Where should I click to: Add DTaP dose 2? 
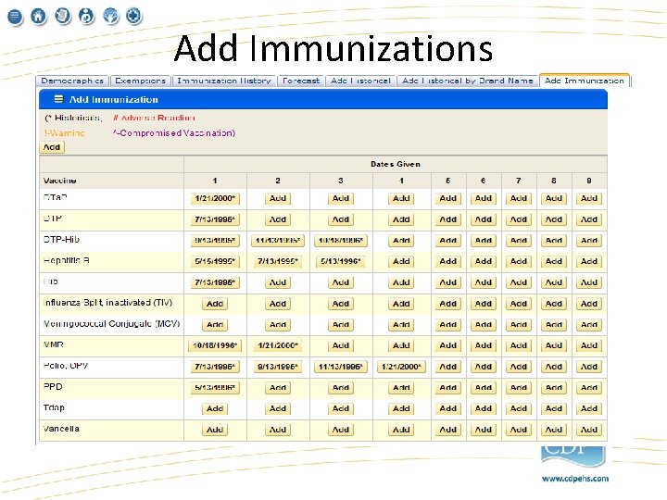[x=278, y=198]
